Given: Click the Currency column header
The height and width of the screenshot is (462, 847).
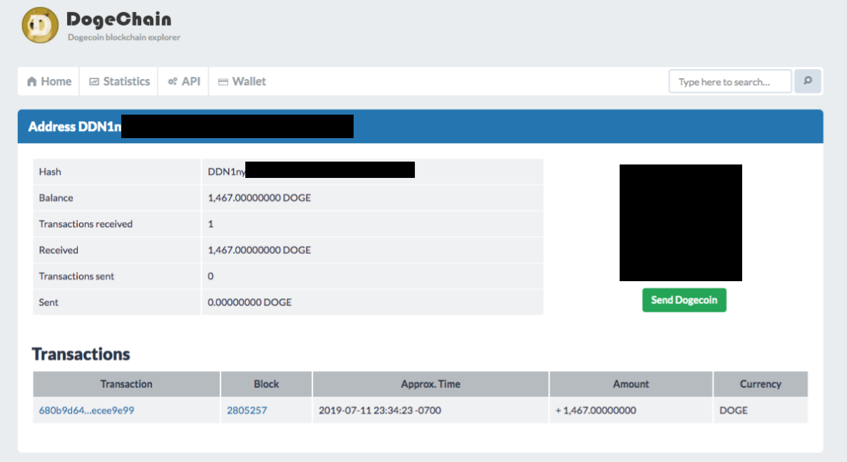Looking at the screenshot, I should pos(761,384).
